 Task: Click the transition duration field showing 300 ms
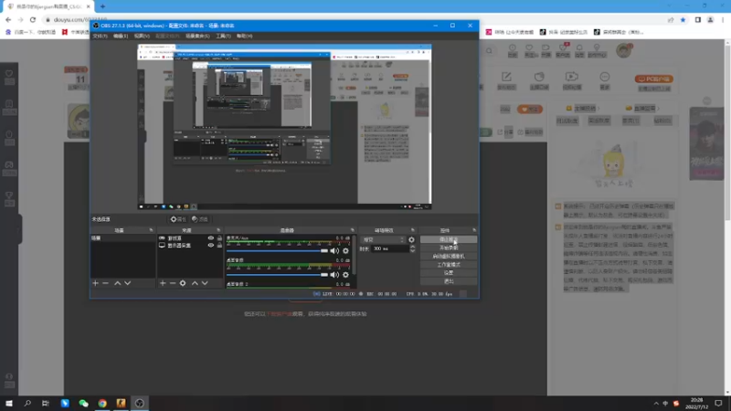pos(391,248)
